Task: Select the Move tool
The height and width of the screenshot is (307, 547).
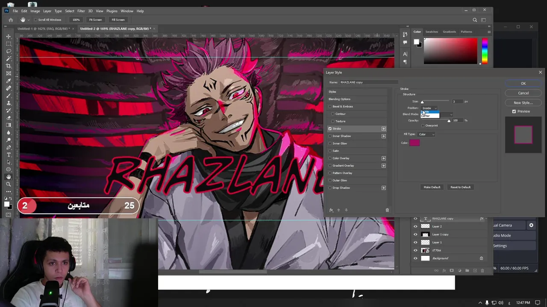Action: click(9, 36)
